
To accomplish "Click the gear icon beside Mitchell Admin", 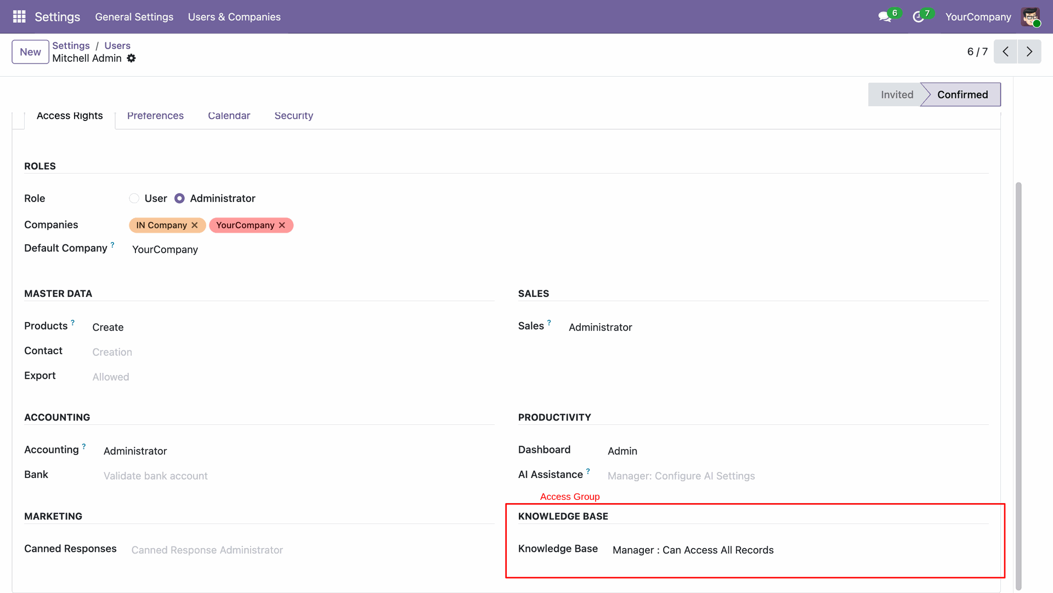I will (131, 58).
